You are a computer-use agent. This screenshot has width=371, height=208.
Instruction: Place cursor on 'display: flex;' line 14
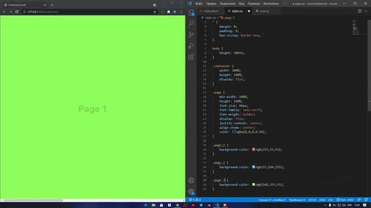click(x=232, y=79)
